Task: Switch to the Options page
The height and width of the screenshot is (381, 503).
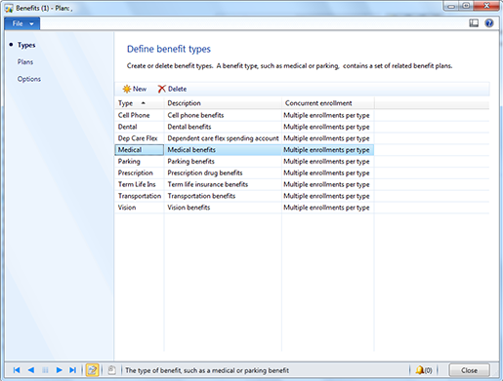Action: coord(29,79)
